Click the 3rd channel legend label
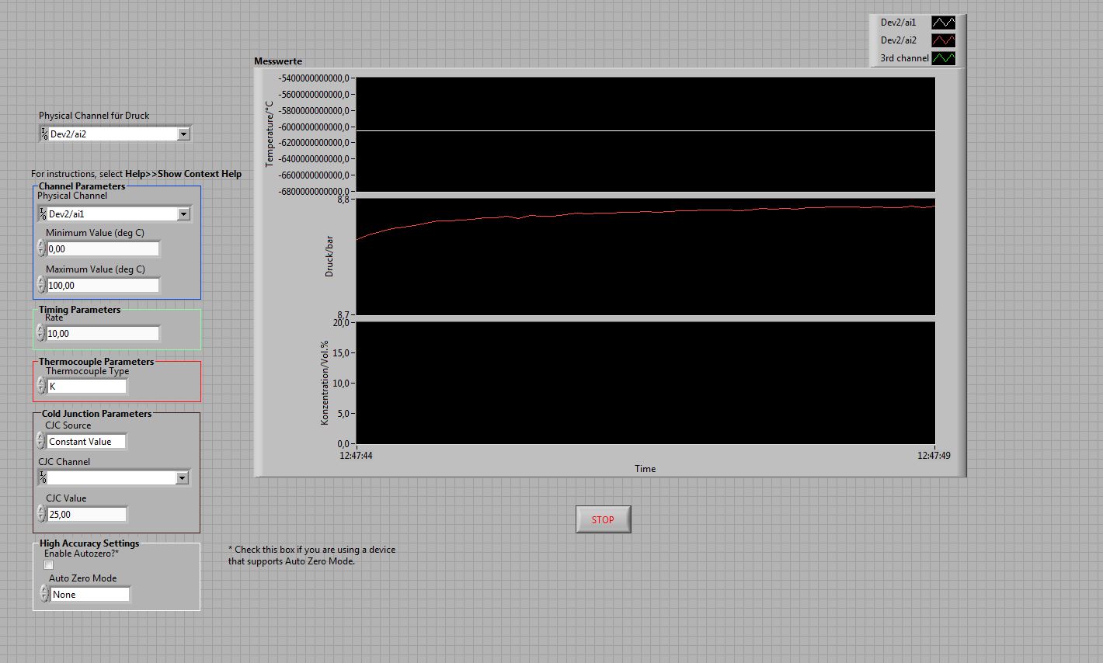 click(x=904, y=58)
